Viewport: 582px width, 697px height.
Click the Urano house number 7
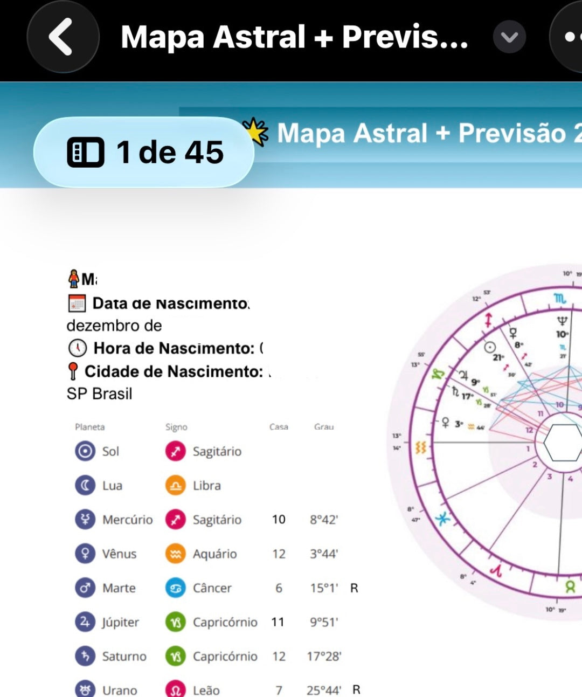279,690
